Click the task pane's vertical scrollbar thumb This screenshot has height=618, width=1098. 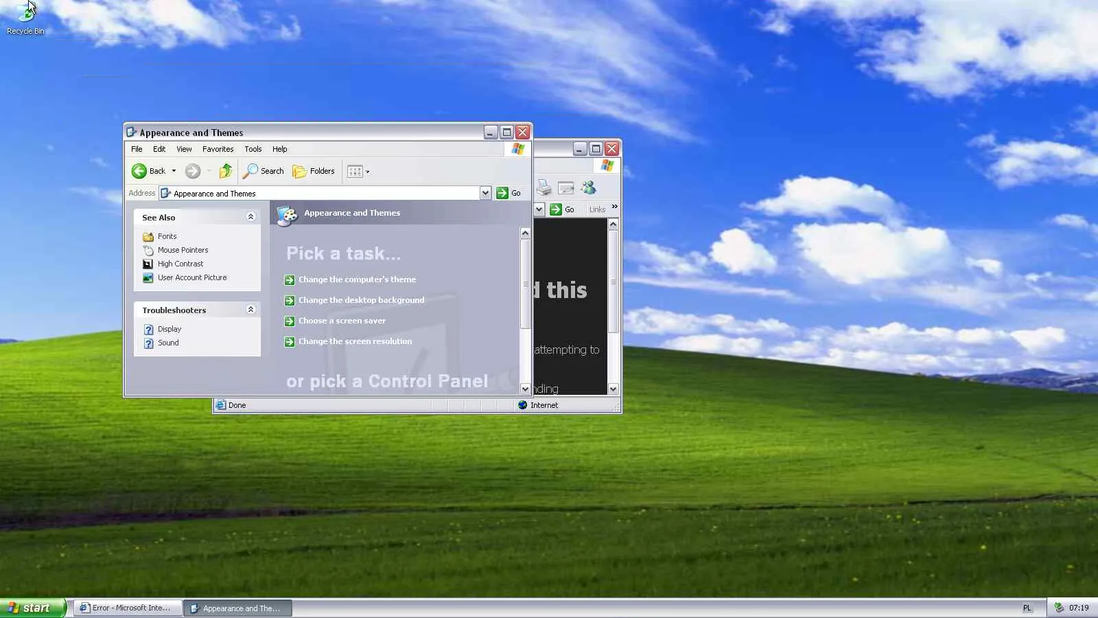pos(525,284)
